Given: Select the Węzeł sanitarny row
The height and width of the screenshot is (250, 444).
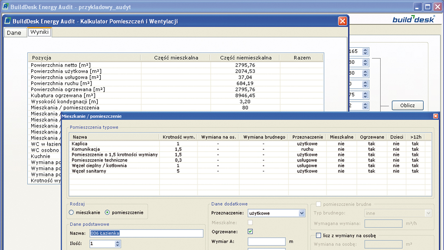Looking at the screenshot, I should [x=250, y=171].
